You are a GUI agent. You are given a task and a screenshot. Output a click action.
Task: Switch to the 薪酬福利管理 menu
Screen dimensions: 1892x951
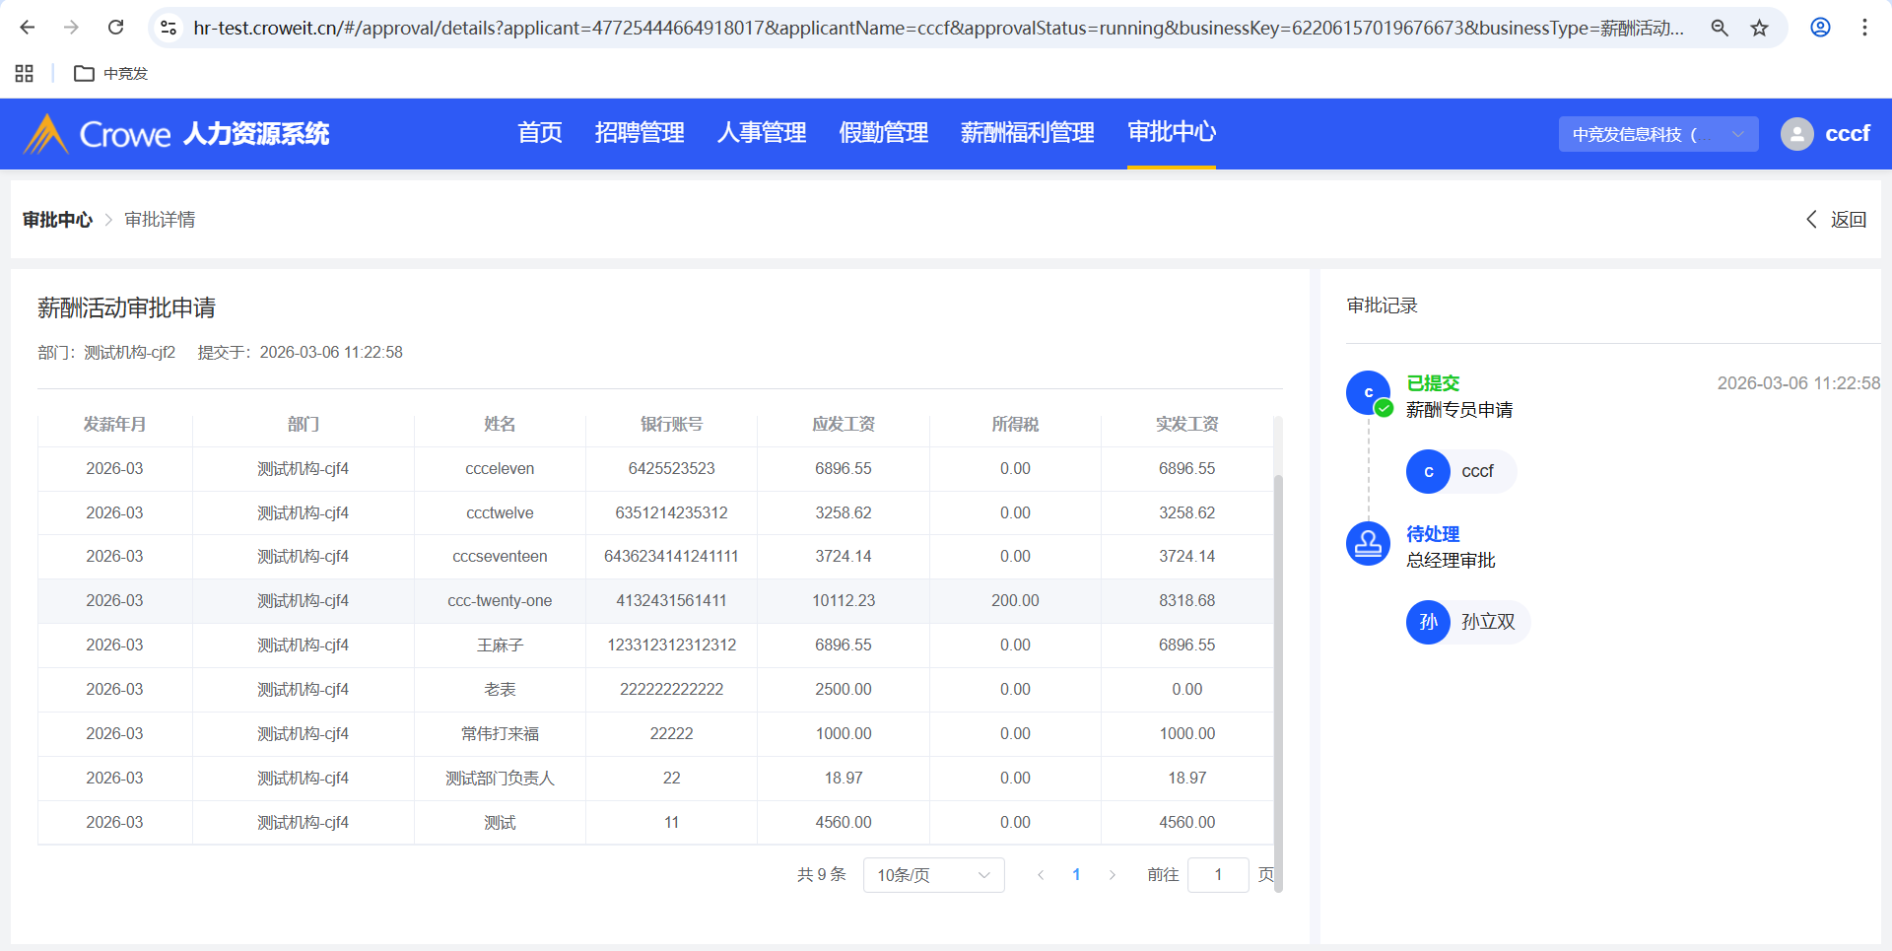pyautogui.click(x=1027, y=133)
